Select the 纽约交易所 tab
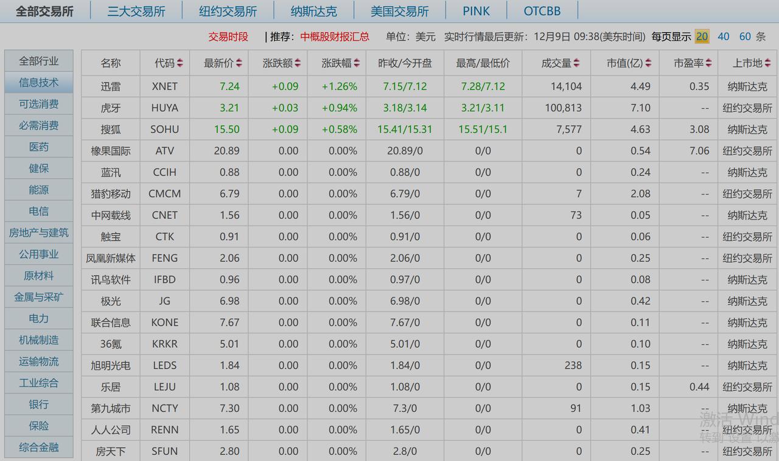Image resolution: width=779 pixels, height=461 pixels. (228, 11)
